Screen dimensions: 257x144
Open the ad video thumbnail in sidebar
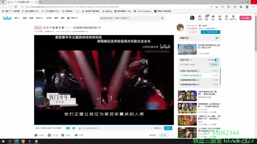pos(187,49)
